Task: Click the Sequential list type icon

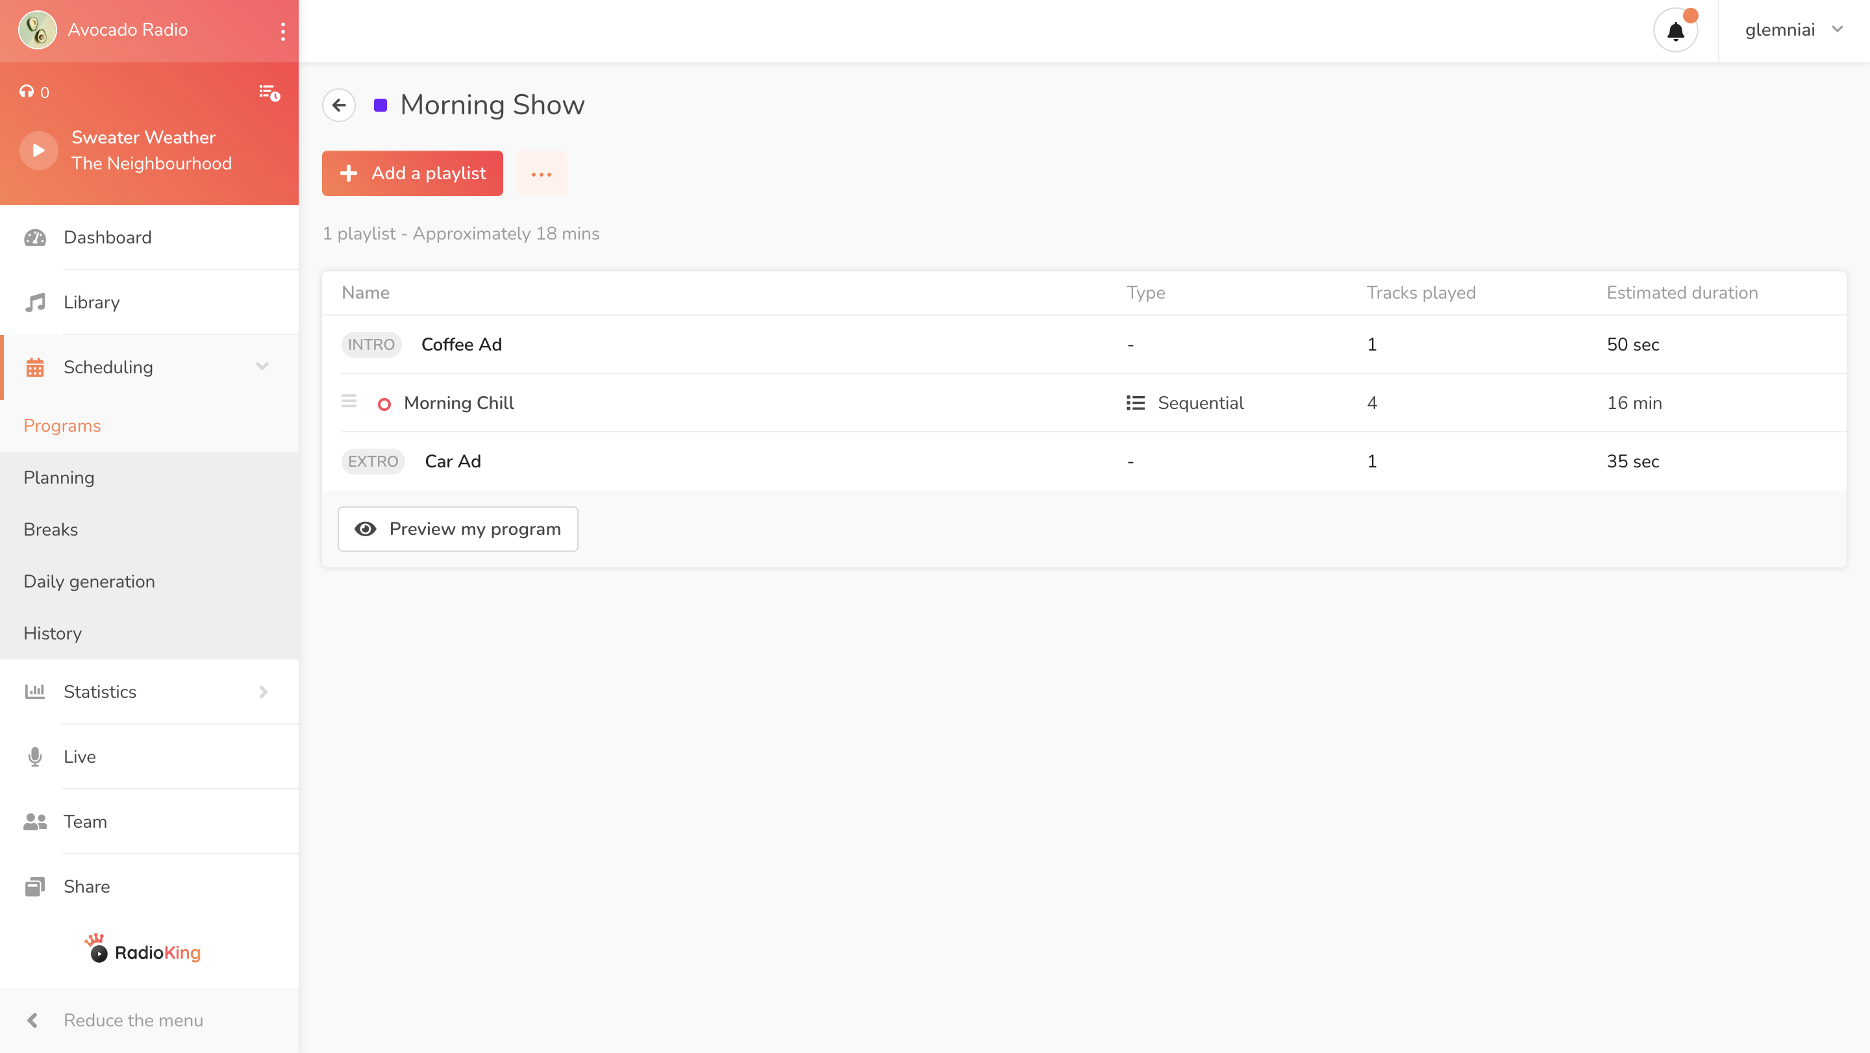Action: click(1136, 403)
